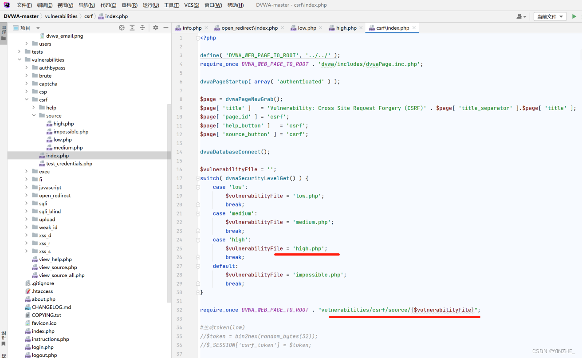Screen dimensions: 582x358
Task: Click vulnerabilities in the breadcrumb
Action: (61, 16)
